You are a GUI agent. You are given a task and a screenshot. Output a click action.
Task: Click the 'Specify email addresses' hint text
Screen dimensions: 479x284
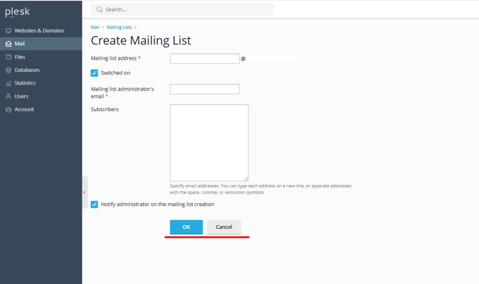point(261,189)
